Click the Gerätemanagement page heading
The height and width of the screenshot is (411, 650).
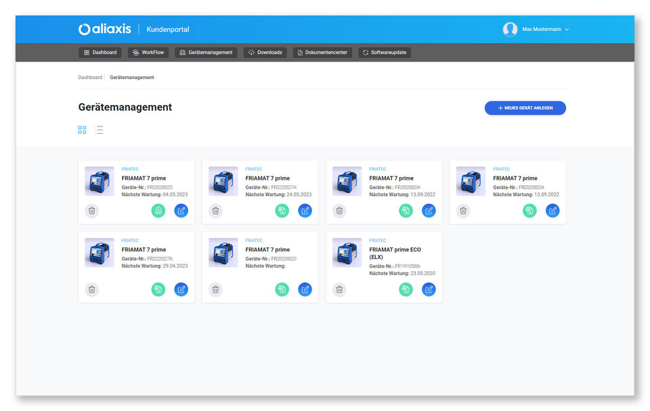(125, 107)
